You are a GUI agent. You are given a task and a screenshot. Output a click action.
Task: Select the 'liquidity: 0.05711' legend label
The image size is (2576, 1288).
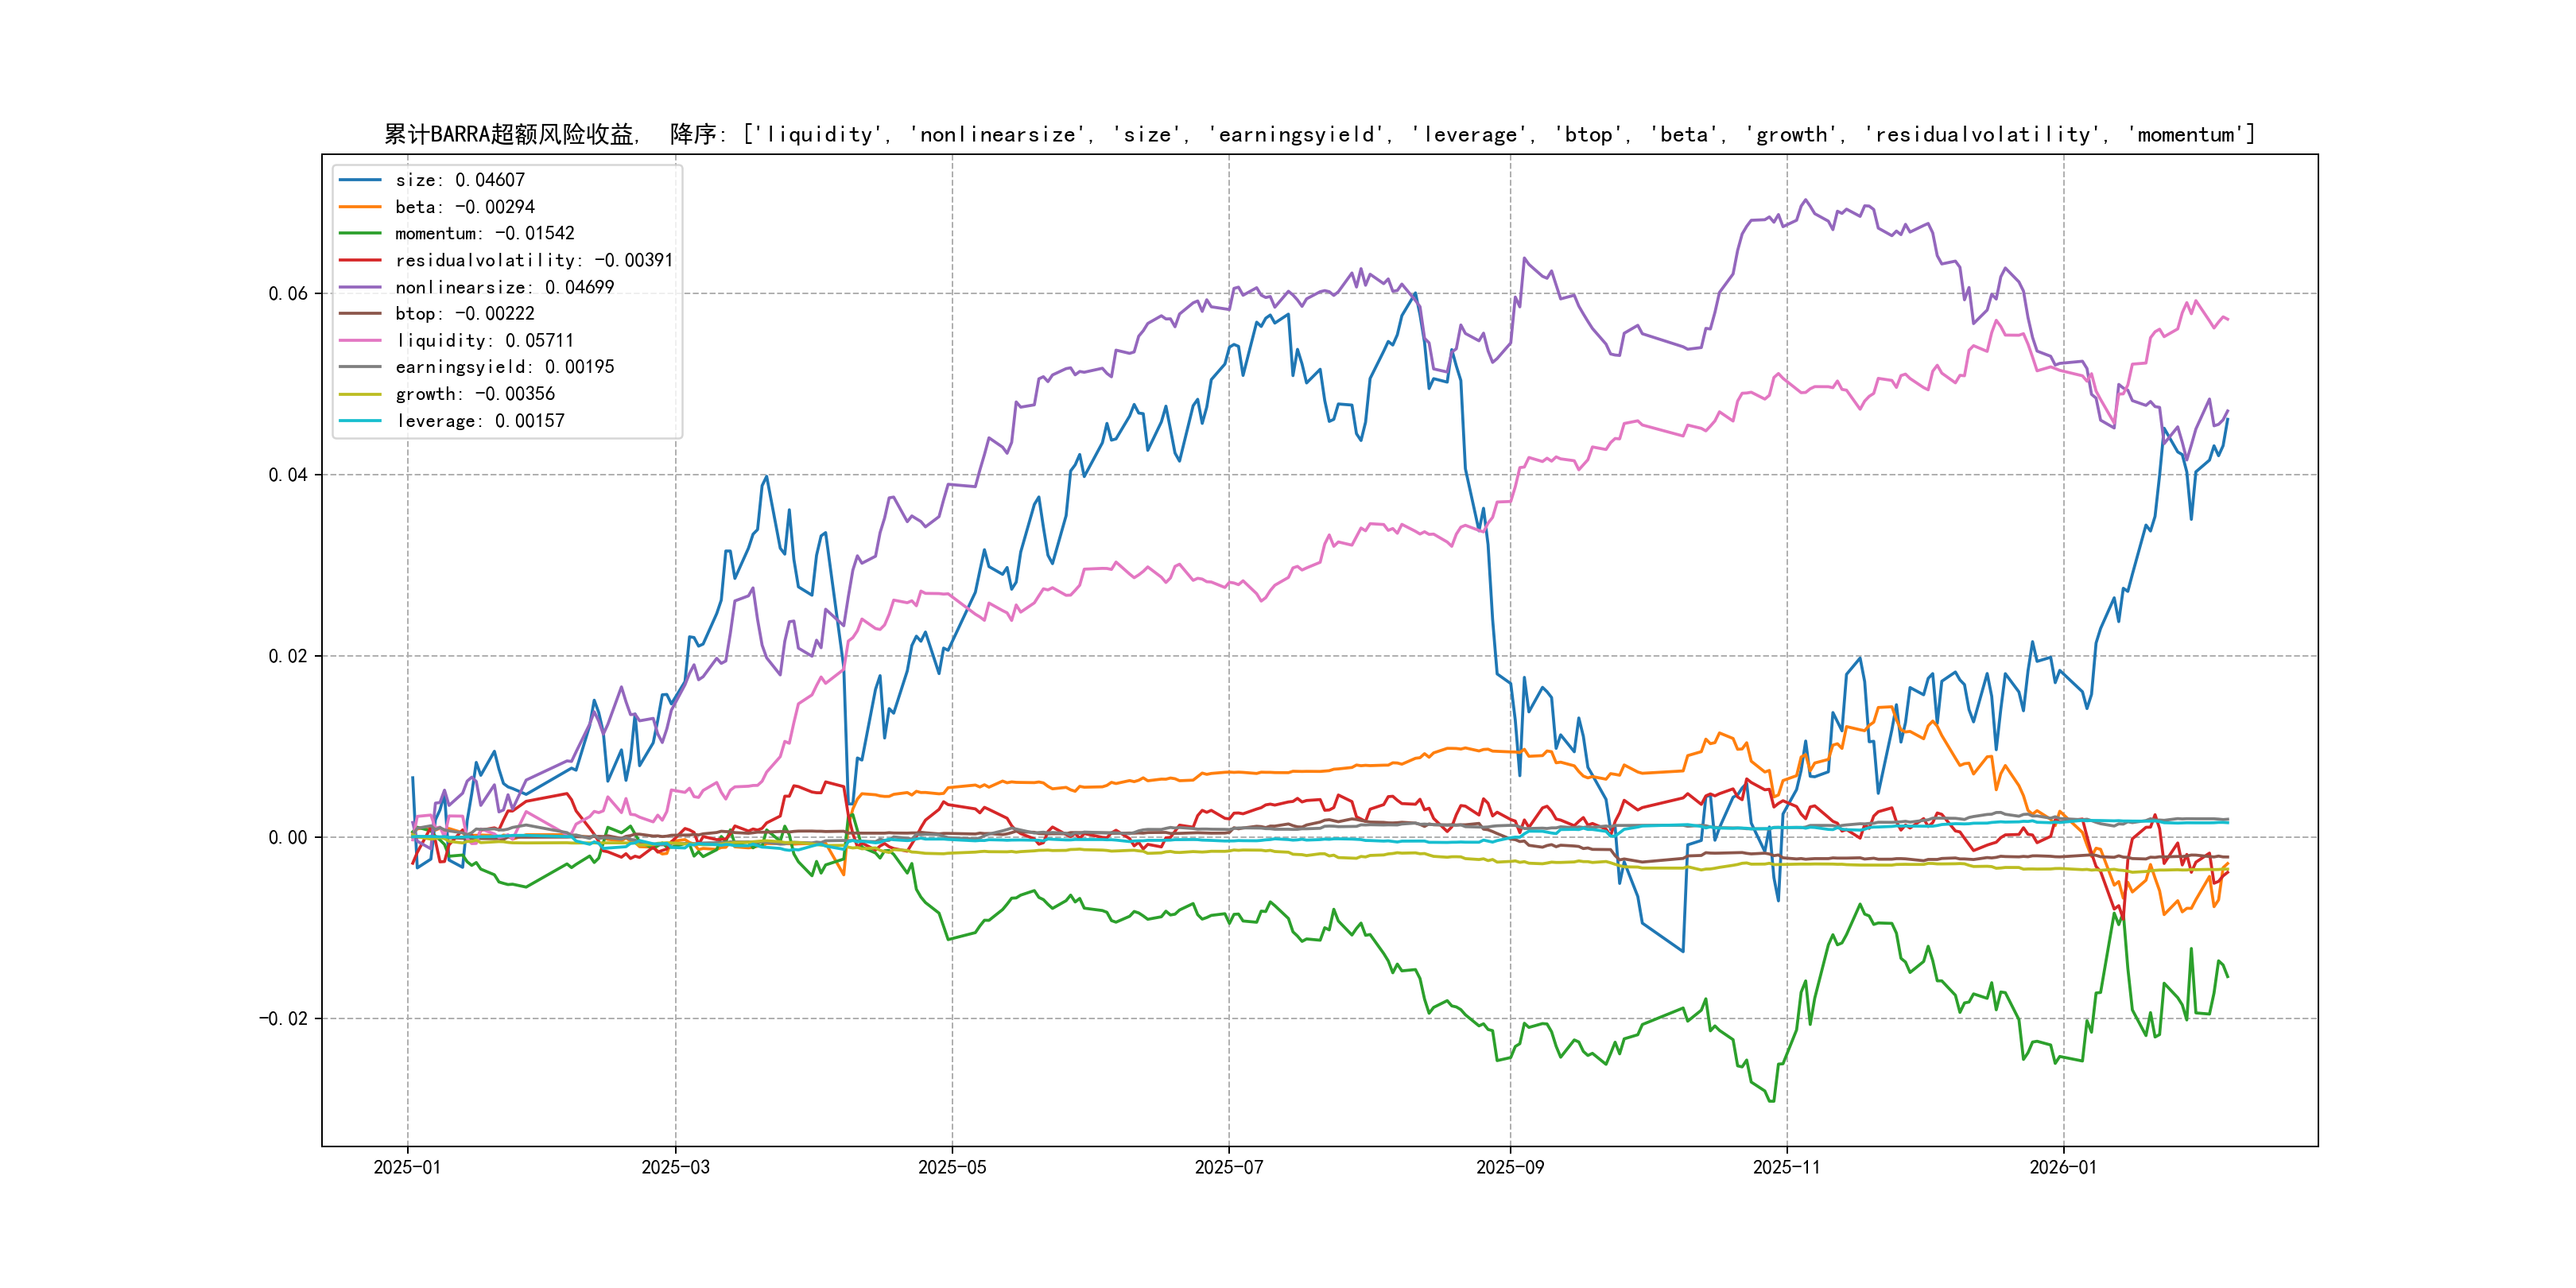click(x=484, y=341)
